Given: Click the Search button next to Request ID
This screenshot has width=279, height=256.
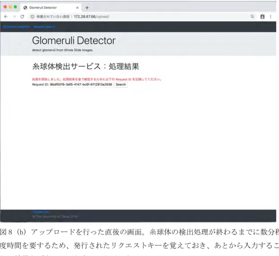Looking at the screenshot, I should pos(121,84).
